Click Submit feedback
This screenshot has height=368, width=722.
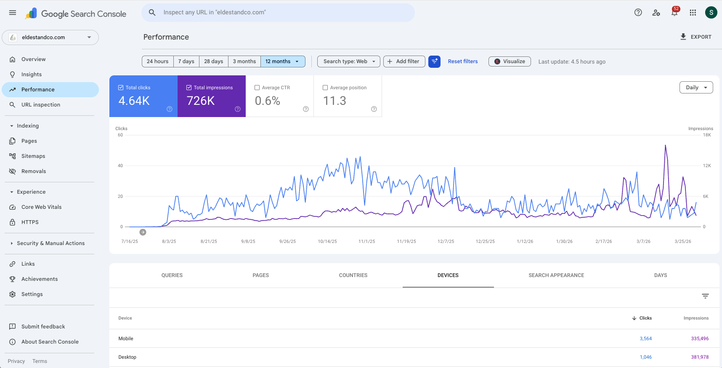click(50, 327)
